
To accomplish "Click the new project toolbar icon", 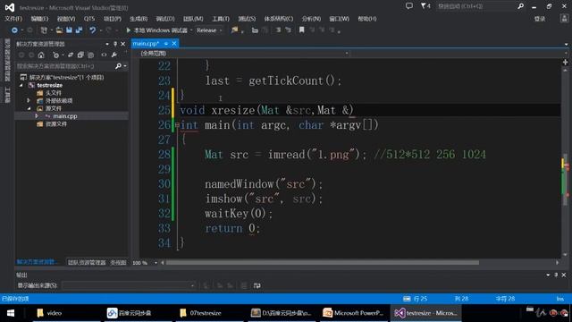I will click(44, 30).
